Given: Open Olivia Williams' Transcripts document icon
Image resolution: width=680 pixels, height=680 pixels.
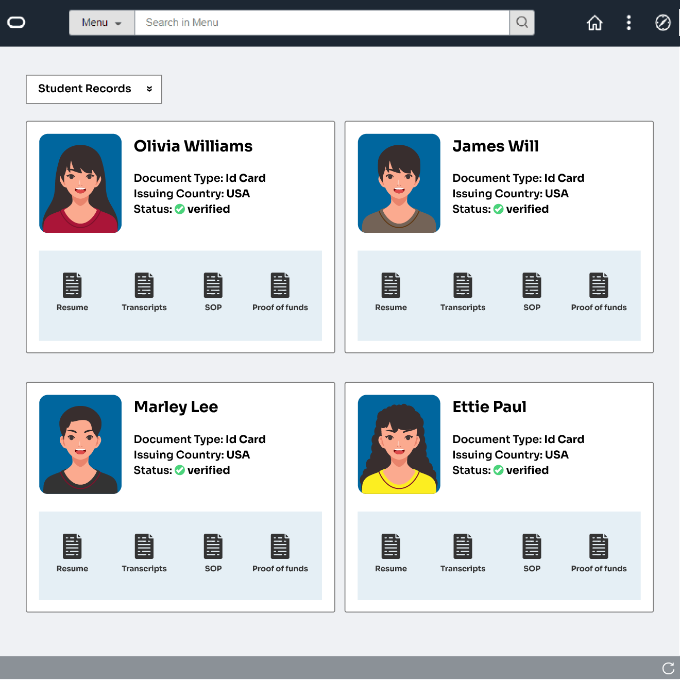Looking at the screenshot, I should click(144, 285).
